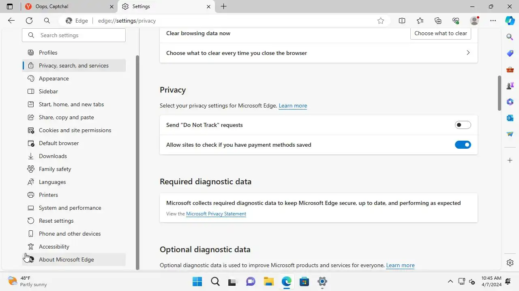Open Profiles settings section
Screen dimensions: 519x291
pyautogui.click(x=74, y=53)
